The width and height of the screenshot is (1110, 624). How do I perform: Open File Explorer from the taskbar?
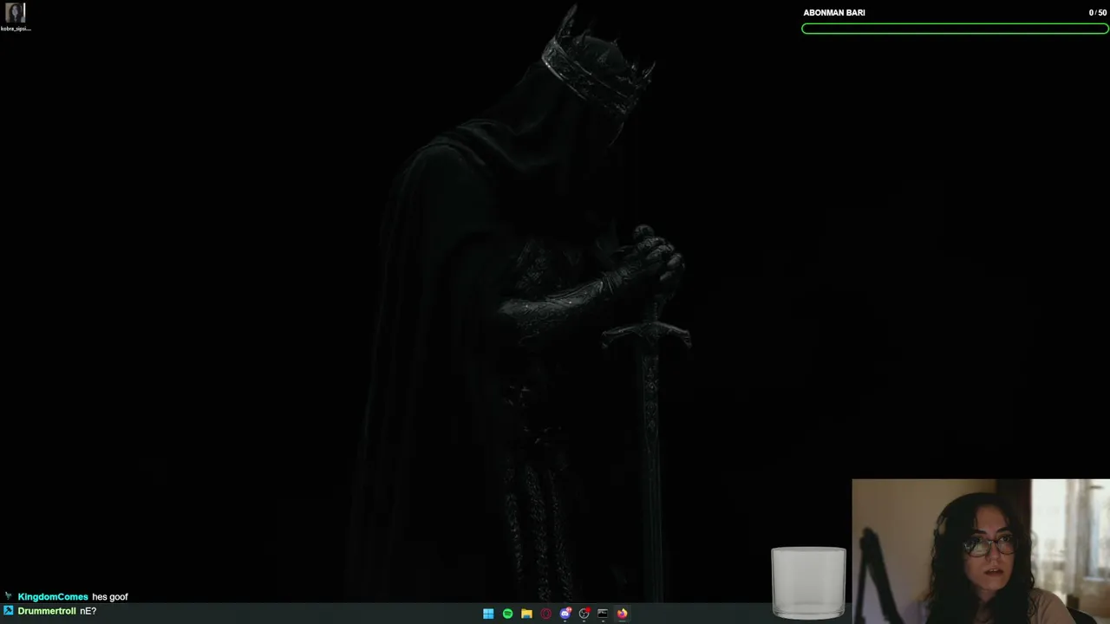tap(526, 614)
